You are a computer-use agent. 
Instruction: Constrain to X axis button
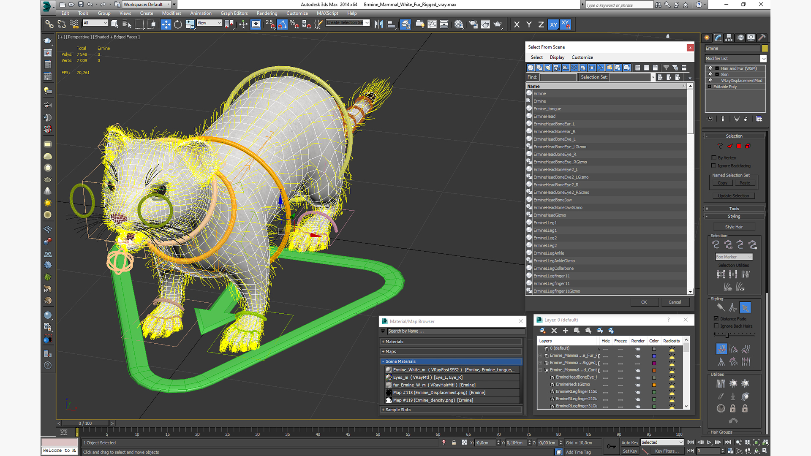517,24
